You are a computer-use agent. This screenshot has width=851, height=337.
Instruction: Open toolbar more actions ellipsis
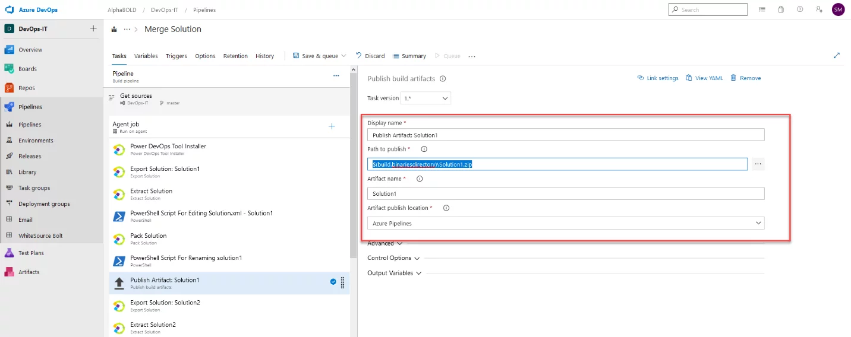pyautogui.click(x=472, y=56)
